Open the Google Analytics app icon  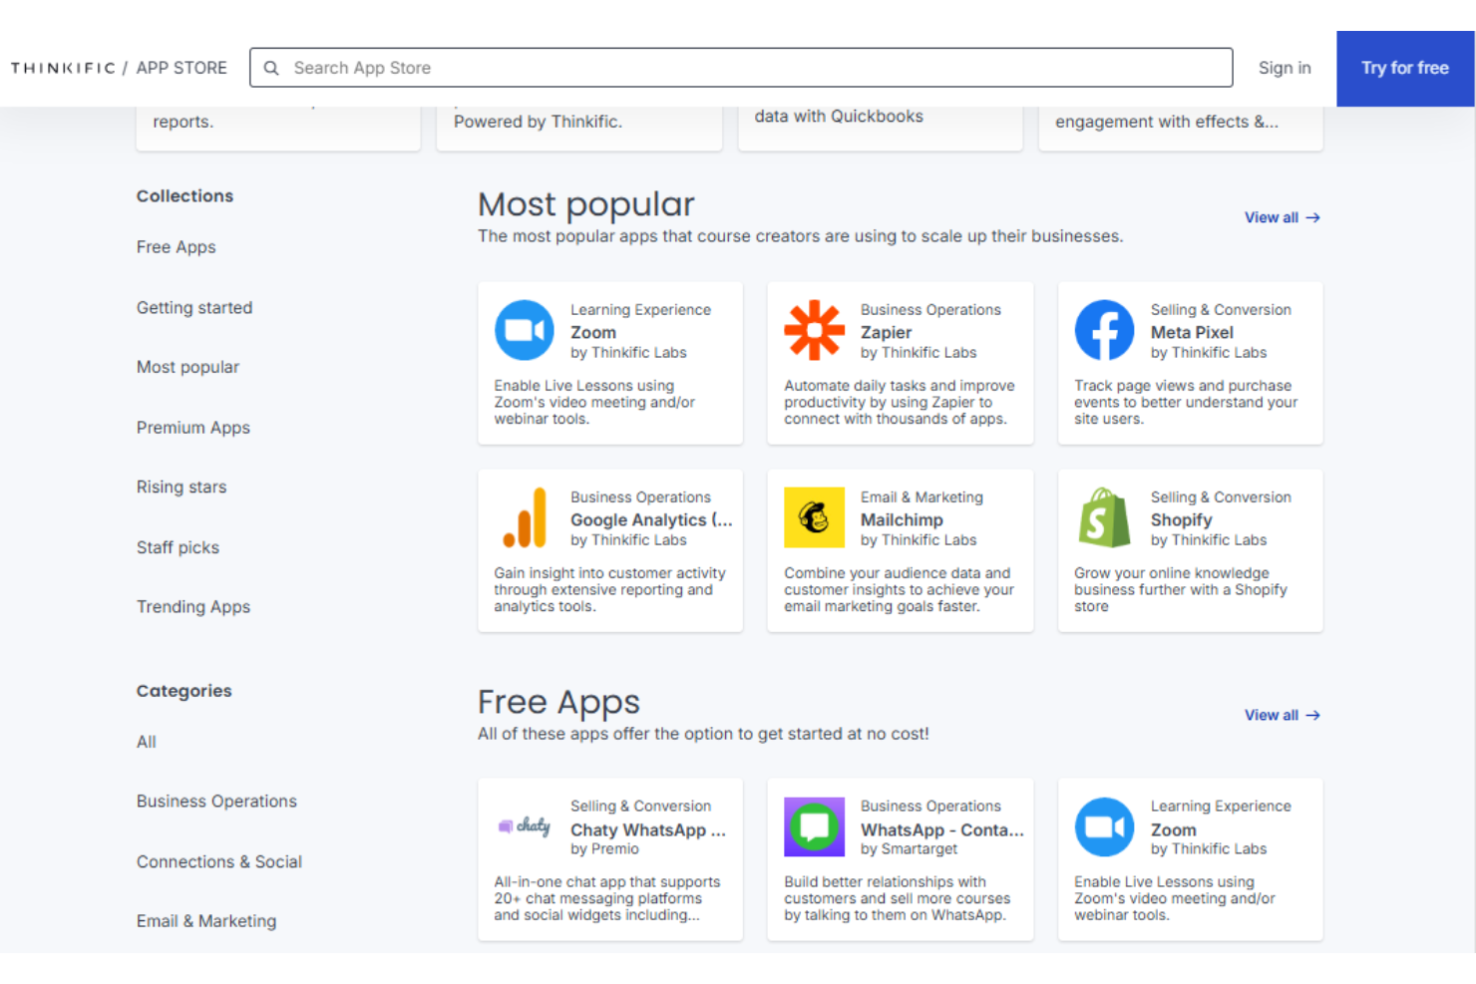click(524, 517)
